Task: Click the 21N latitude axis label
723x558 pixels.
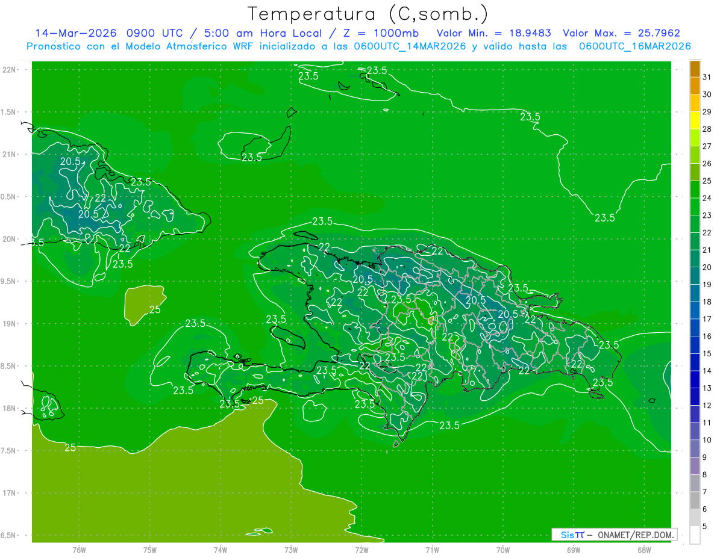Action: [x=10, y=154]
